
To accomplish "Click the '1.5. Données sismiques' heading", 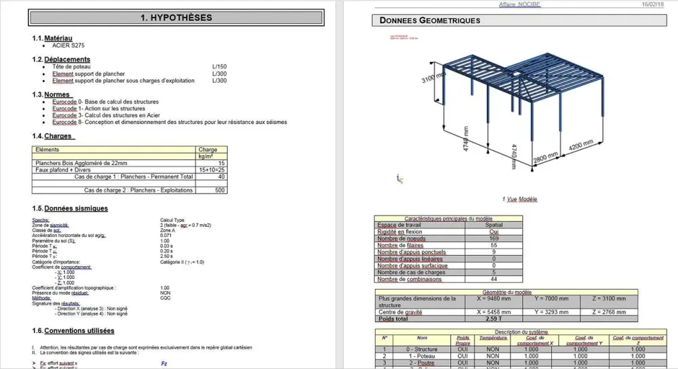I will [x=70, y=209].
